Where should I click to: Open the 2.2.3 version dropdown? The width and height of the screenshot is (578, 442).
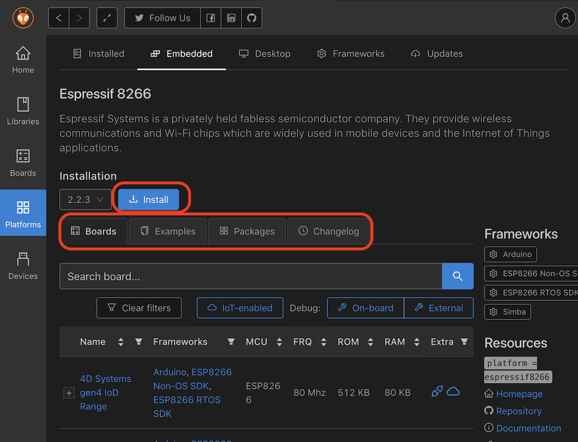85,199
